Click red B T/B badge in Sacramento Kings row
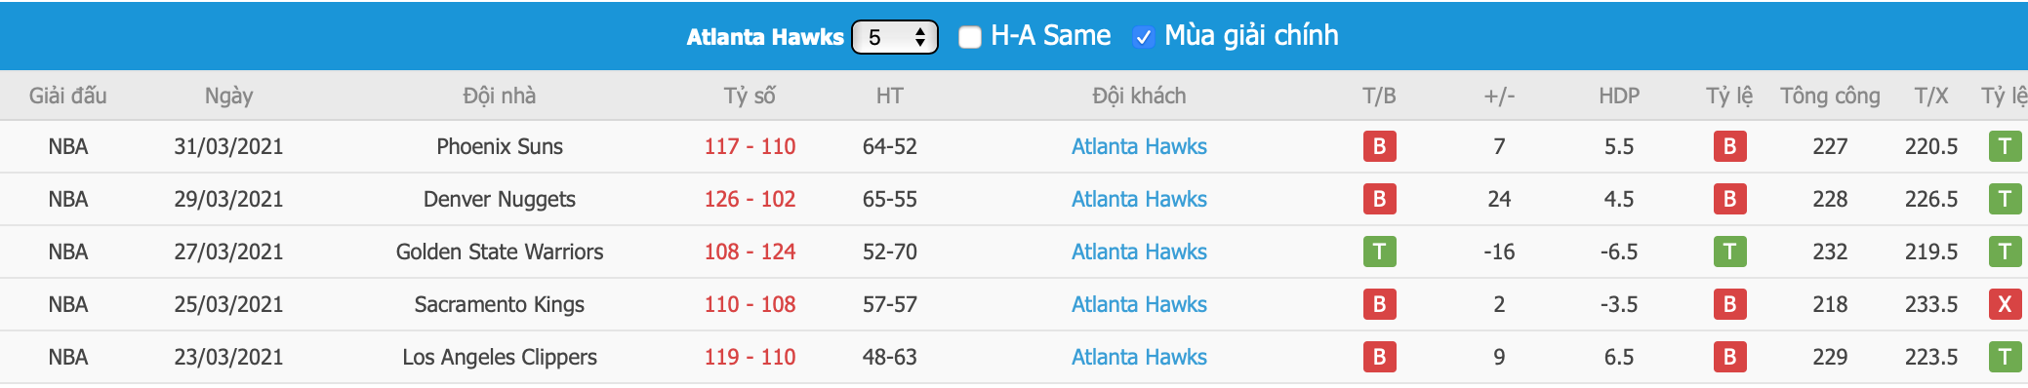Image resolution: width=2028 pixels, height=388 pixels. click(x=1379, y=304)
